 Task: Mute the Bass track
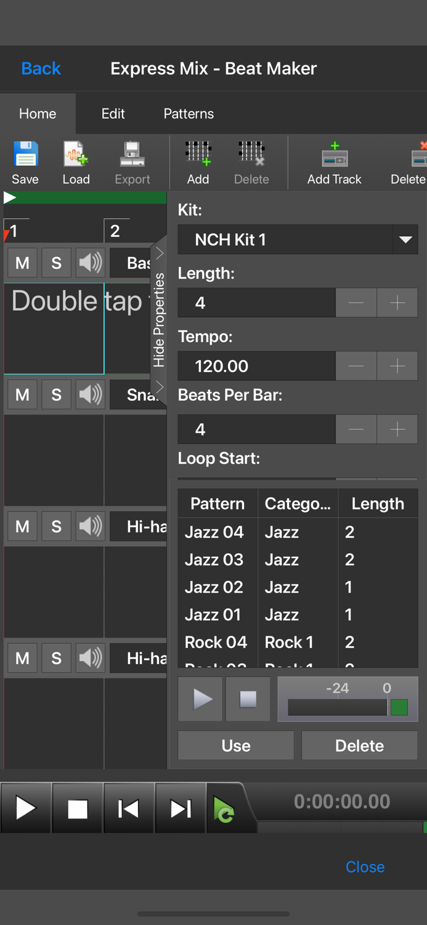(x=22, y=262)
